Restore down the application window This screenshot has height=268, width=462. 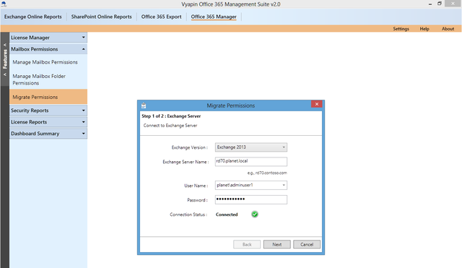coord(440,4)
